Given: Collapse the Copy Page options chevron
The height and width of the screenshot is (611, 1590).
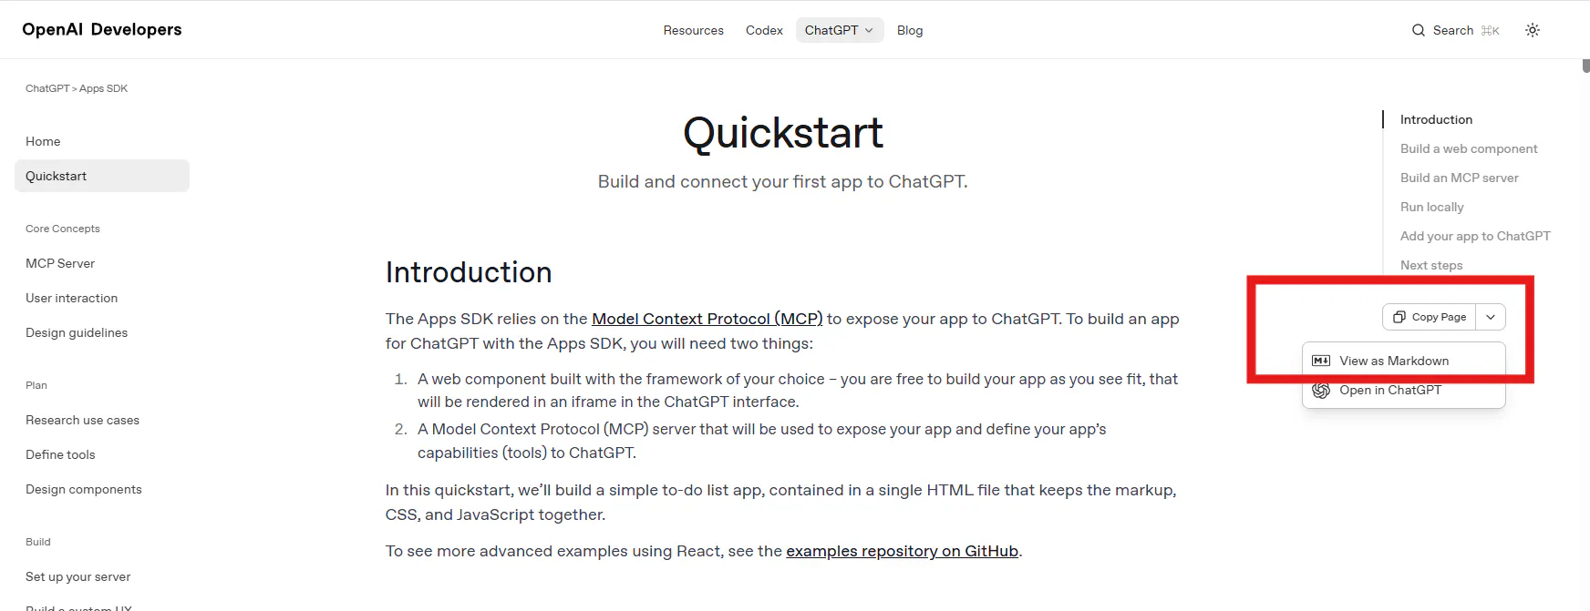Looking at the screenshot, I should click(1491, 317).
